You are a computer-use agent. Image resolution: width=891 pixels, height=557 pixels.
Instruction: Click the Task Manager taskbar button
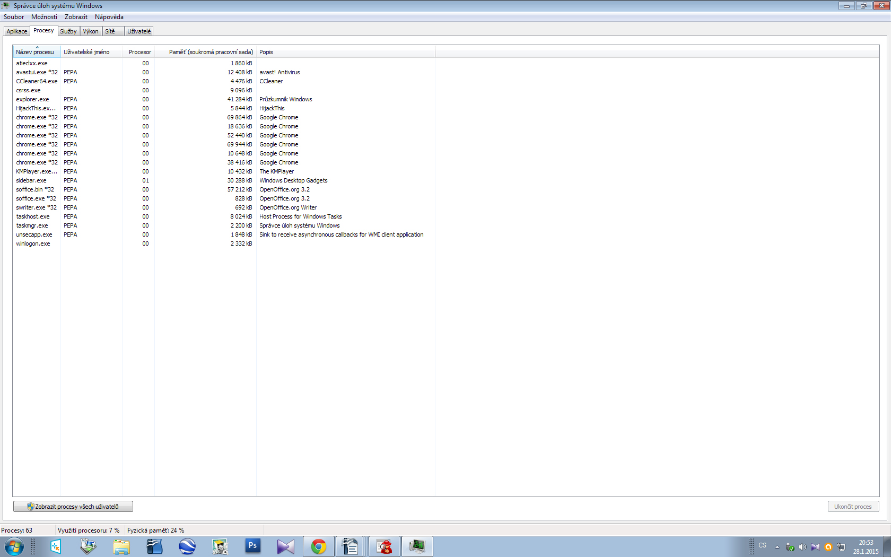(417, 546)
